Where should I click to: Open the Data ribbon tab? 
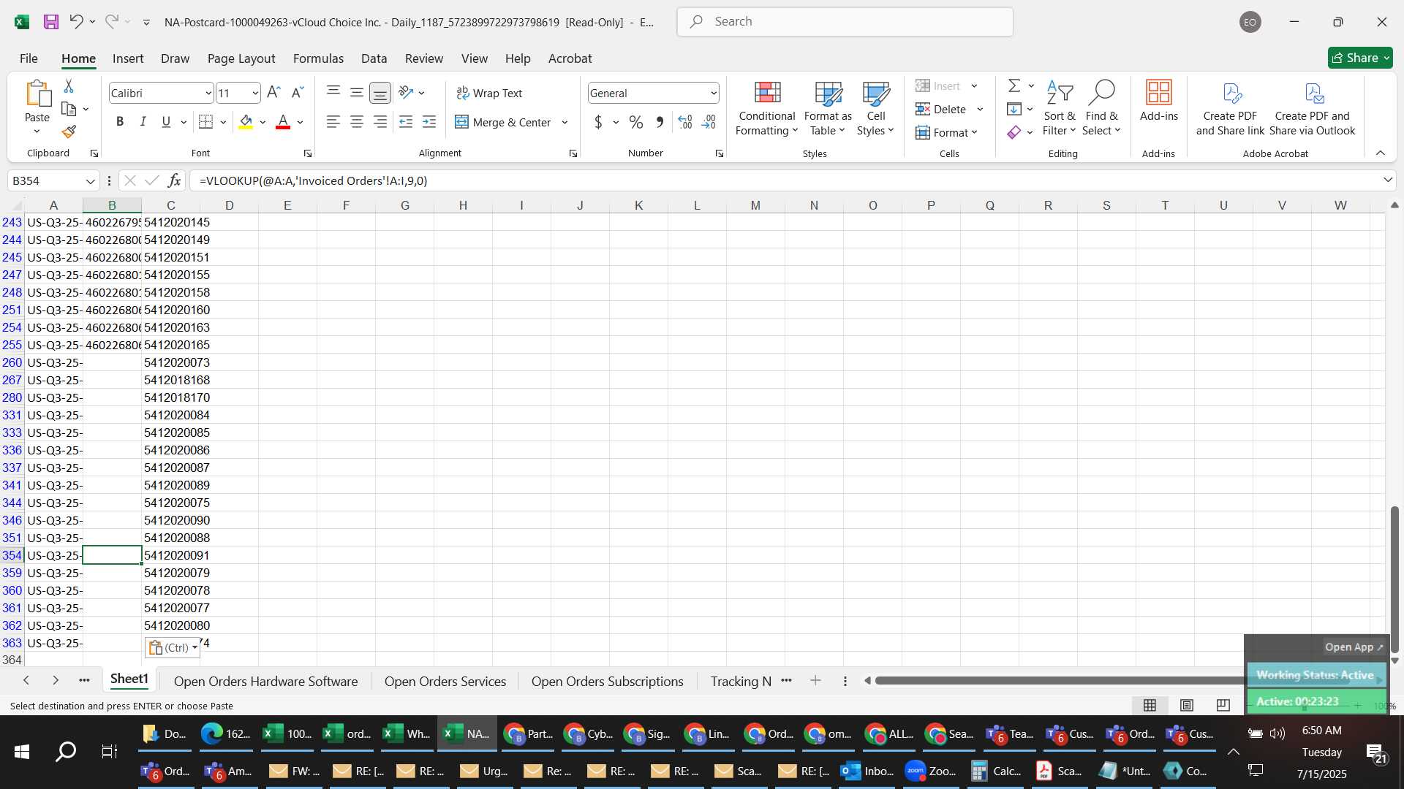[x=374, y=58]
